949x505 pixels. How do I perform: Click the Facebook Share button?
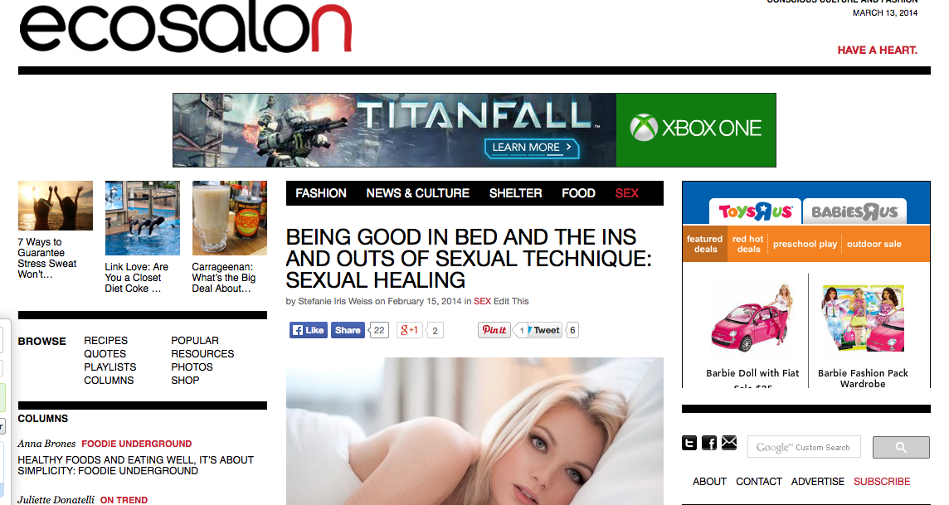(x=348, y=330)
